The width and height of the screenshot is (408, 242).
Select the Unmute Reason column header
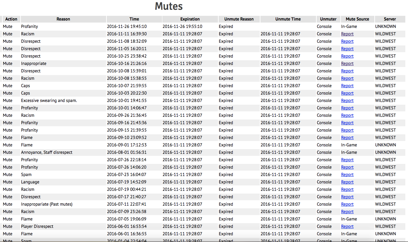pyautogui.click(x=239, y=19)
